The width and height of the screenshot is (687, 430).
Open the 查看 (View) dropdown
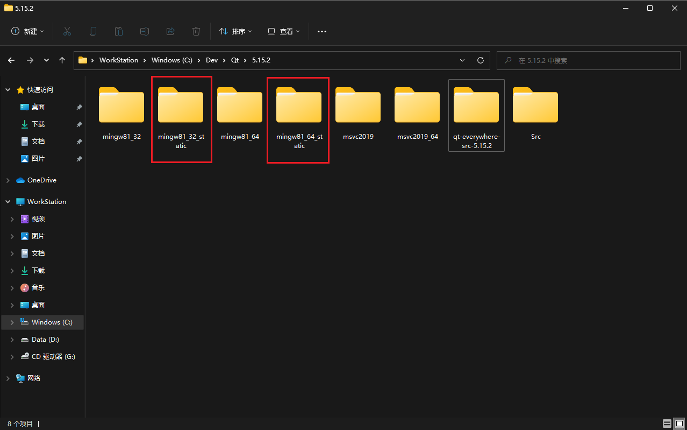point(284,31)
